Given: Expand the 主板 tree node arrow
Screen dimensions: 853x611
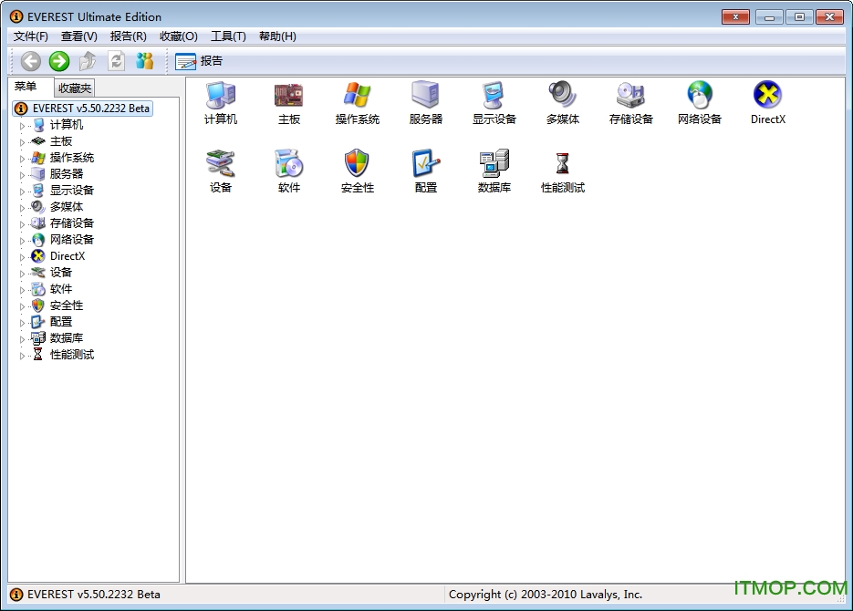Looking at the screenshot, I should [22, 142].
